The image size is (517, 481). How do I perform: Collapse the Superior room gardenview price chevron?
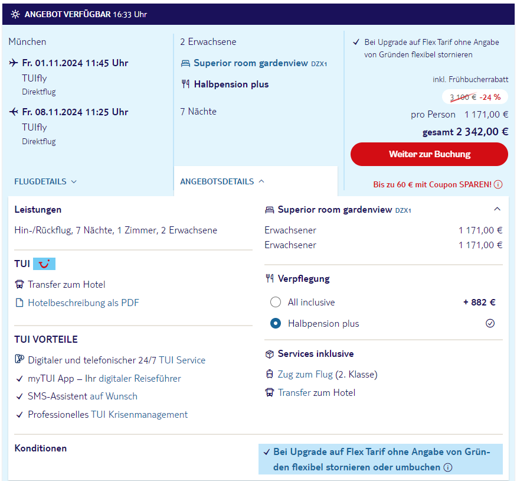[497, 209]
